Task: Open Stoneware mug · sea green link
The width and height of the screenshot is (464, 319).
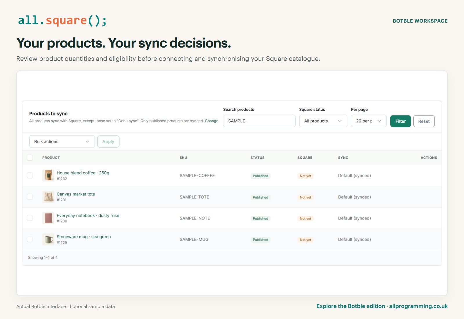Action: (x=84, y=237)
